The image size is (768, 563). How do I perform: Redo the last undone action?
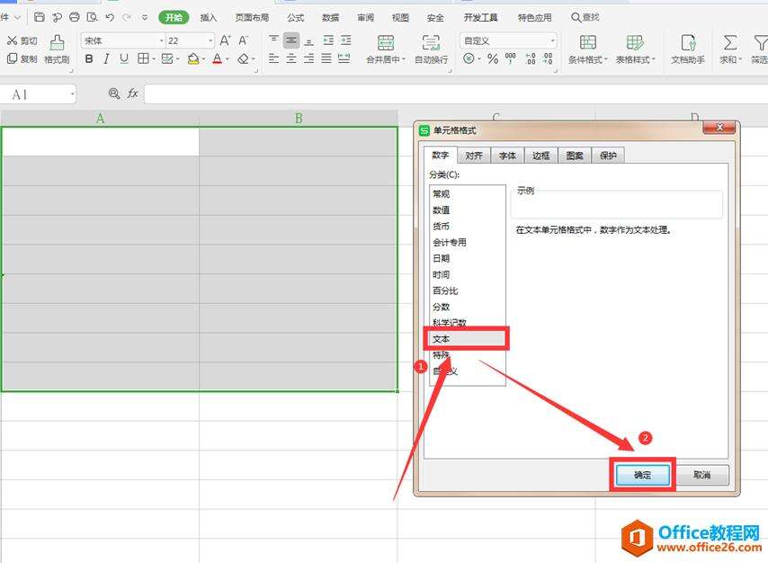[127, 18]
